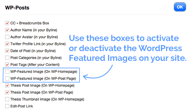This screenshot has height=111, width=191.
Task: Uncheck Post Tags (After your Content)
Action: coord(7,64)
